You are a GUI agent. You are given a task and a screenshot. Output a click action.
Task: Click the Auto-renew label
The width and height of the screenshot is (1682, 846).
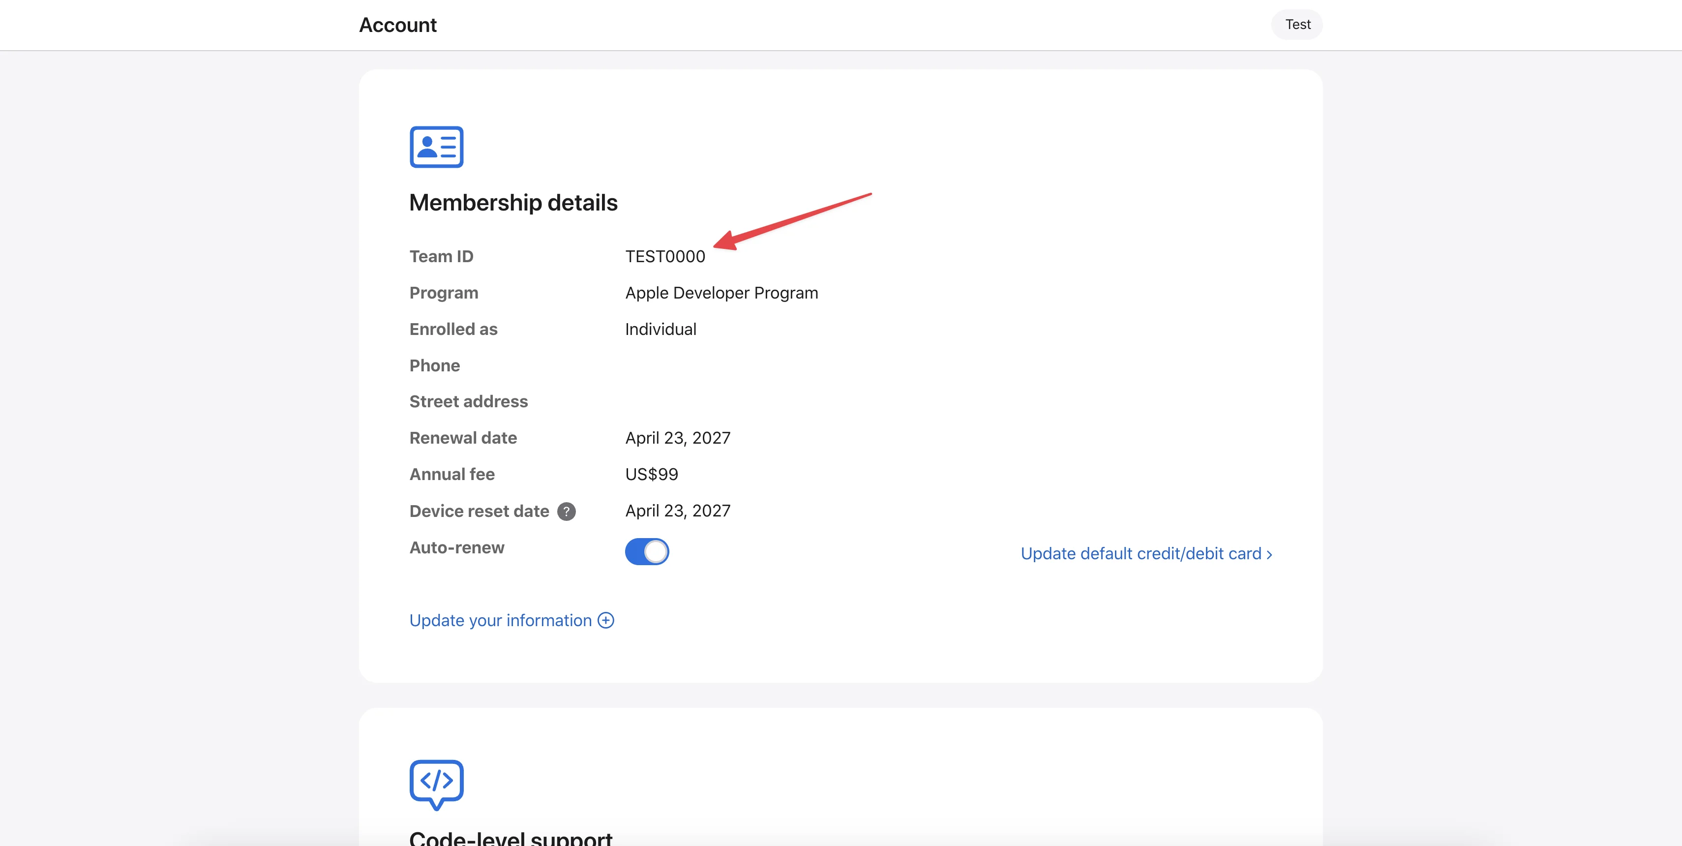tap(457, 547)
